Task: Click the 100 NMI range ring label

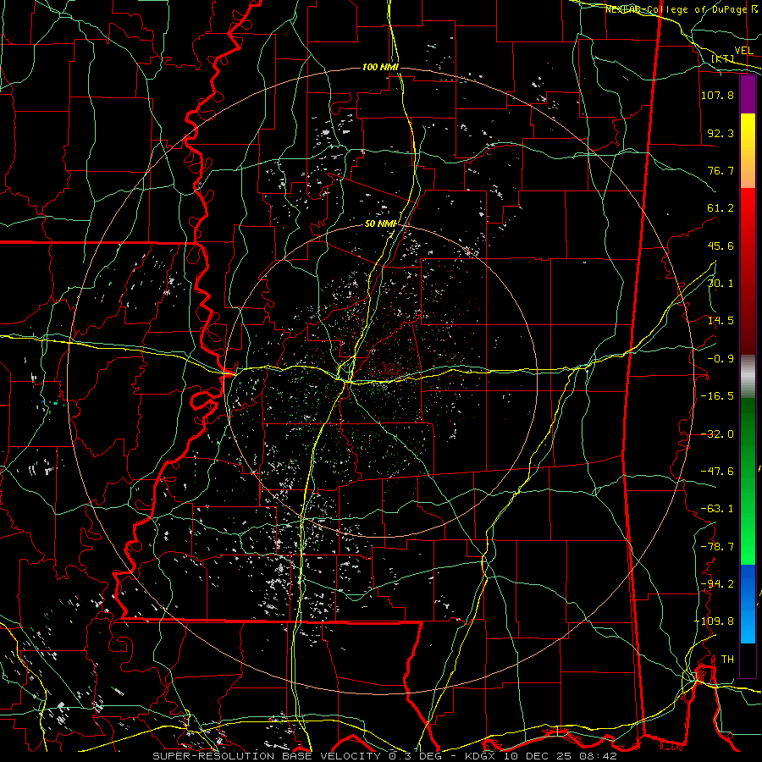Action: (380, 67)
